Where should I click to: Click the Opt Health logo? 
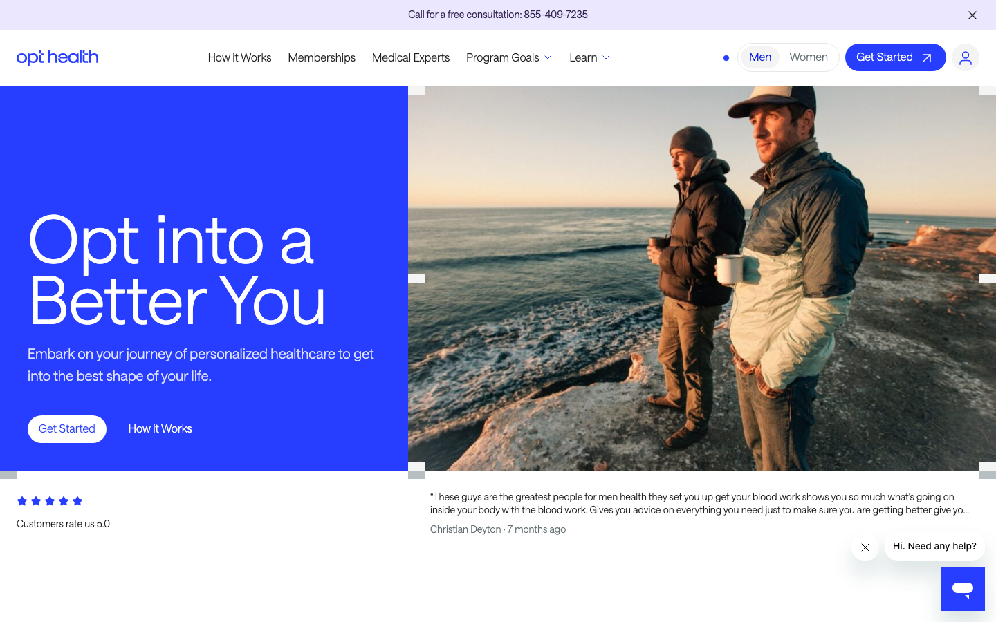click(x=57, y=57)
